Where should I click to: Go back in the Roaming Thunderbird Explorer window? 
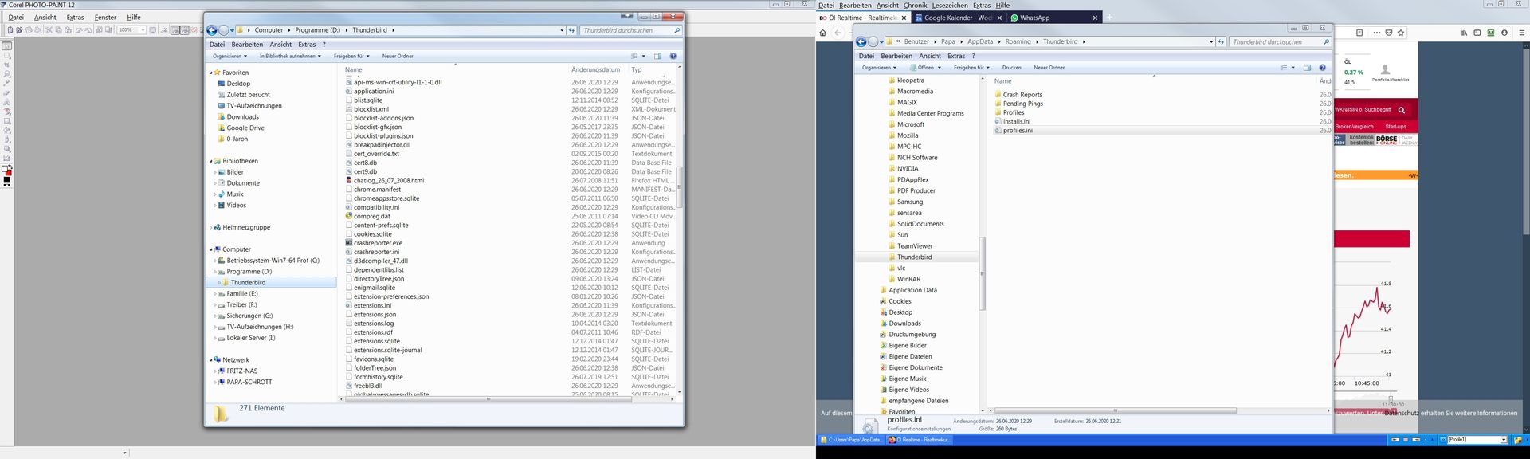click(x=861, y=41)
